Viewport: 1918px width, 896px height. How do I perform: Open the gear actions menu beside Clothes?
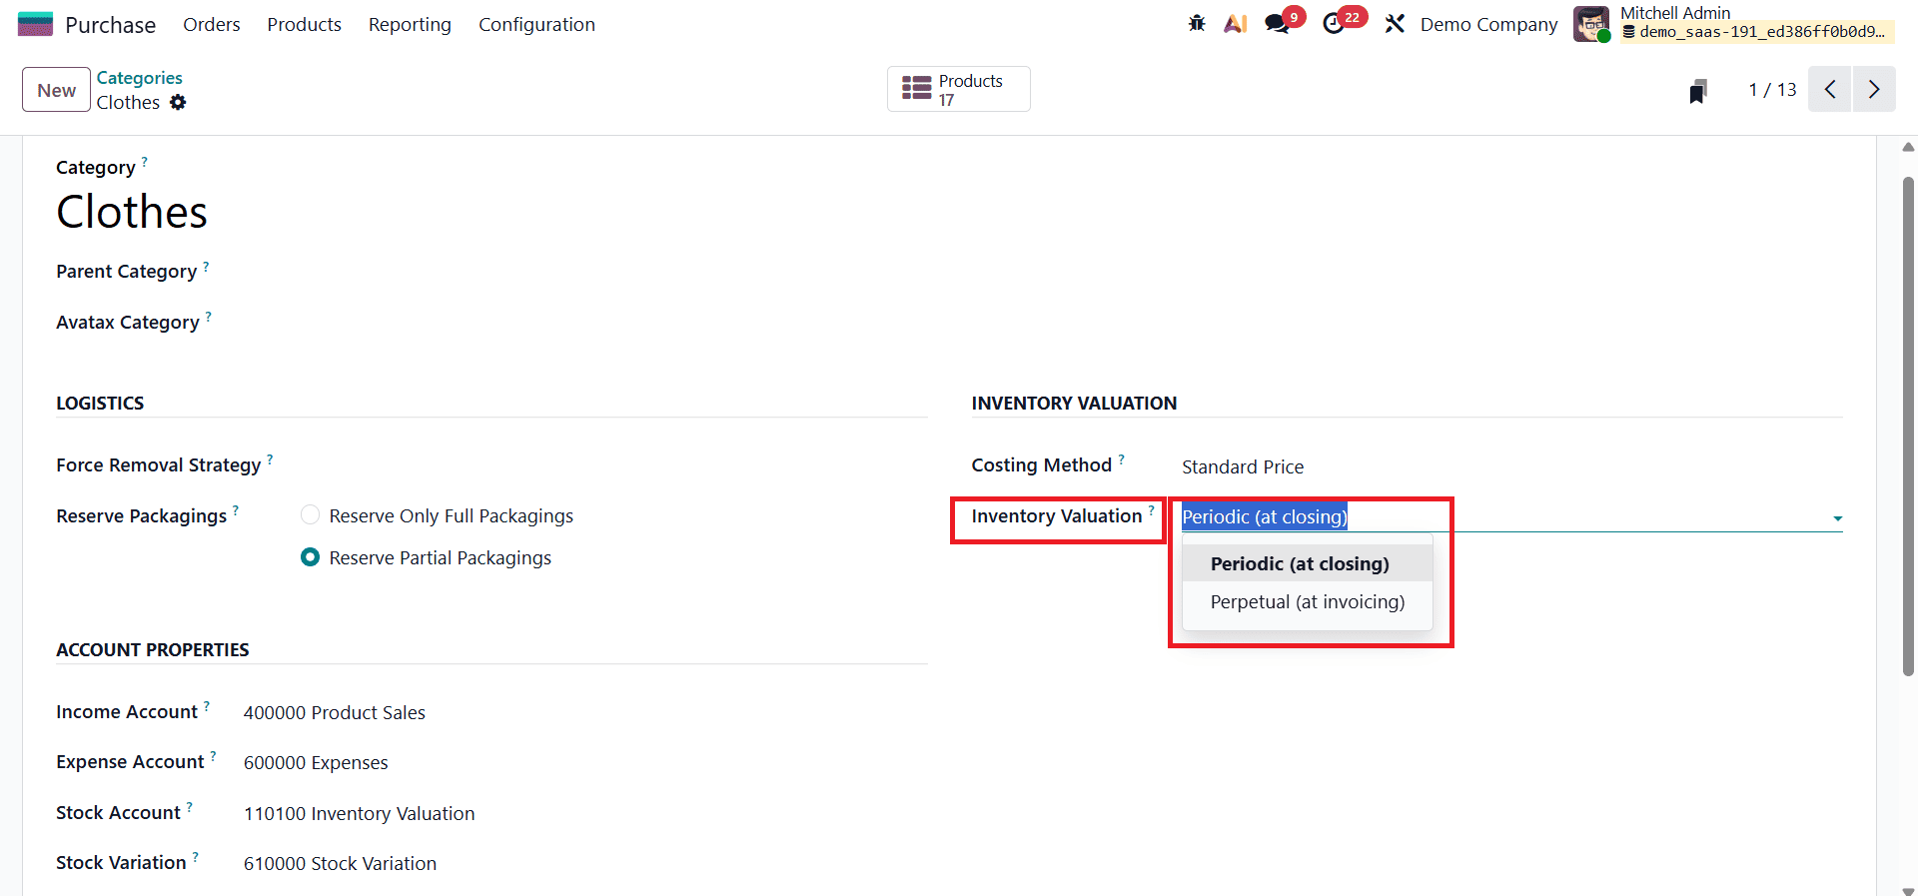pos(178,103)
